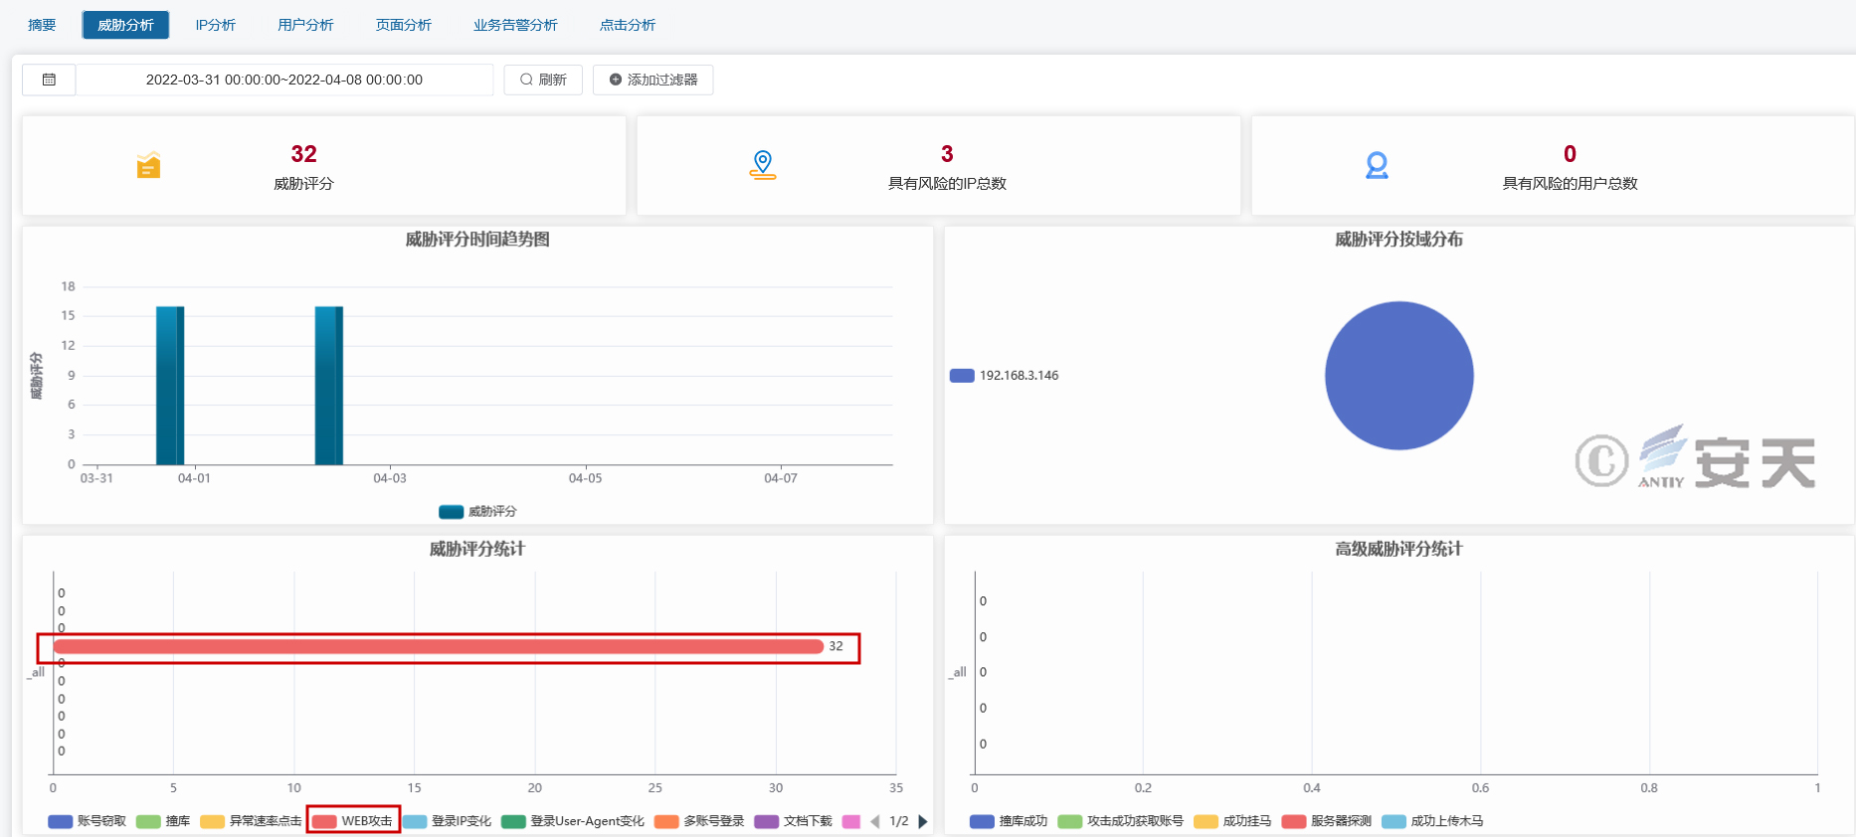The image size is (1856, 837).
Task: Click the 威胁评分 envelope icon
Action: point(148,165)
